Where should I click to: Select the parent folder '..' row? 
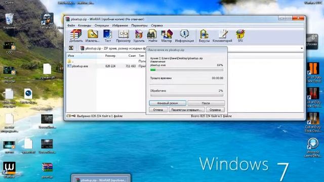tap(107, 61)
